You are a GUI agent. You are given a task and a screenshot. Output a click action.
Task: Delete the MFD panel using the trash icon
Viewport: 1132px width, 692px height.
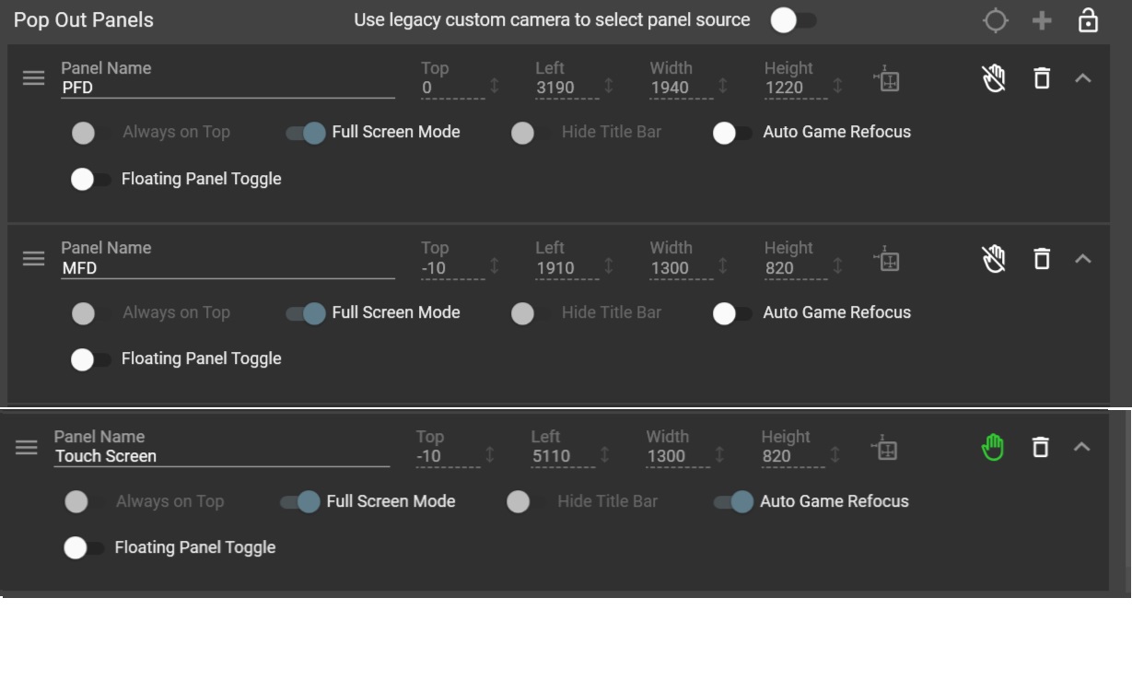[x=1042, y=260]
